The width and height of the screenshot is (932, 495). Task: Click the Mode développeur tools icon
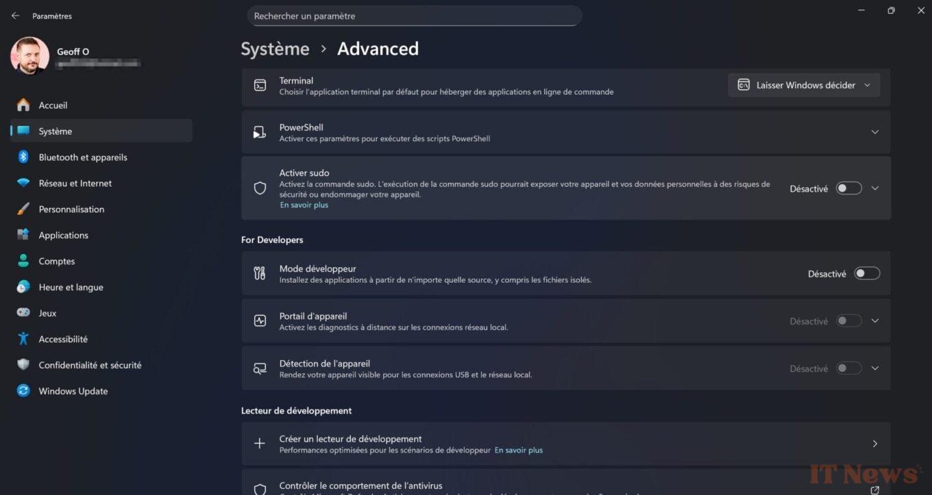(x=260, y=274)
